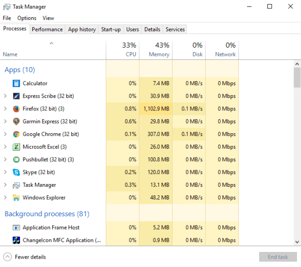This screenshot has width=301, height=267.
Task: Select the Processes tab
Action: click(x=15, y=28)
